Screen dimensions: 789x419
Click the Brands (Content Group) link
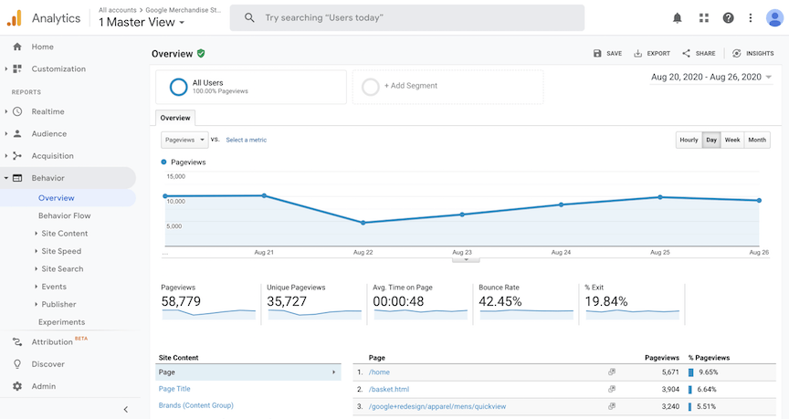(x=195, y=405)
